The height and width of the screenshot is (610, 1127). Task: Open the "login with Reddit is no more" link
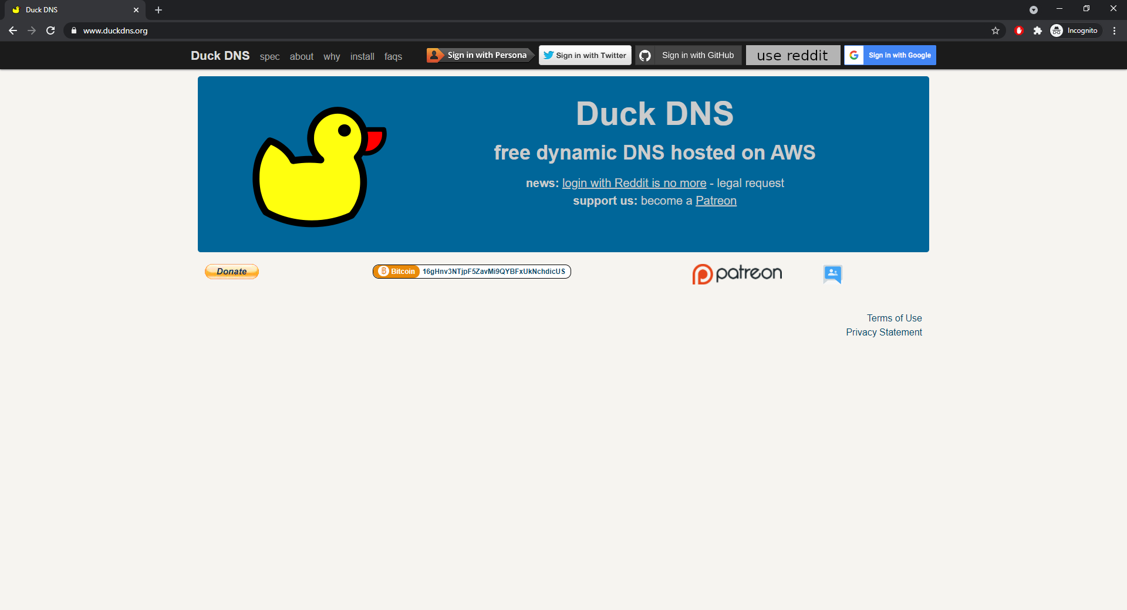coord(634,183)
